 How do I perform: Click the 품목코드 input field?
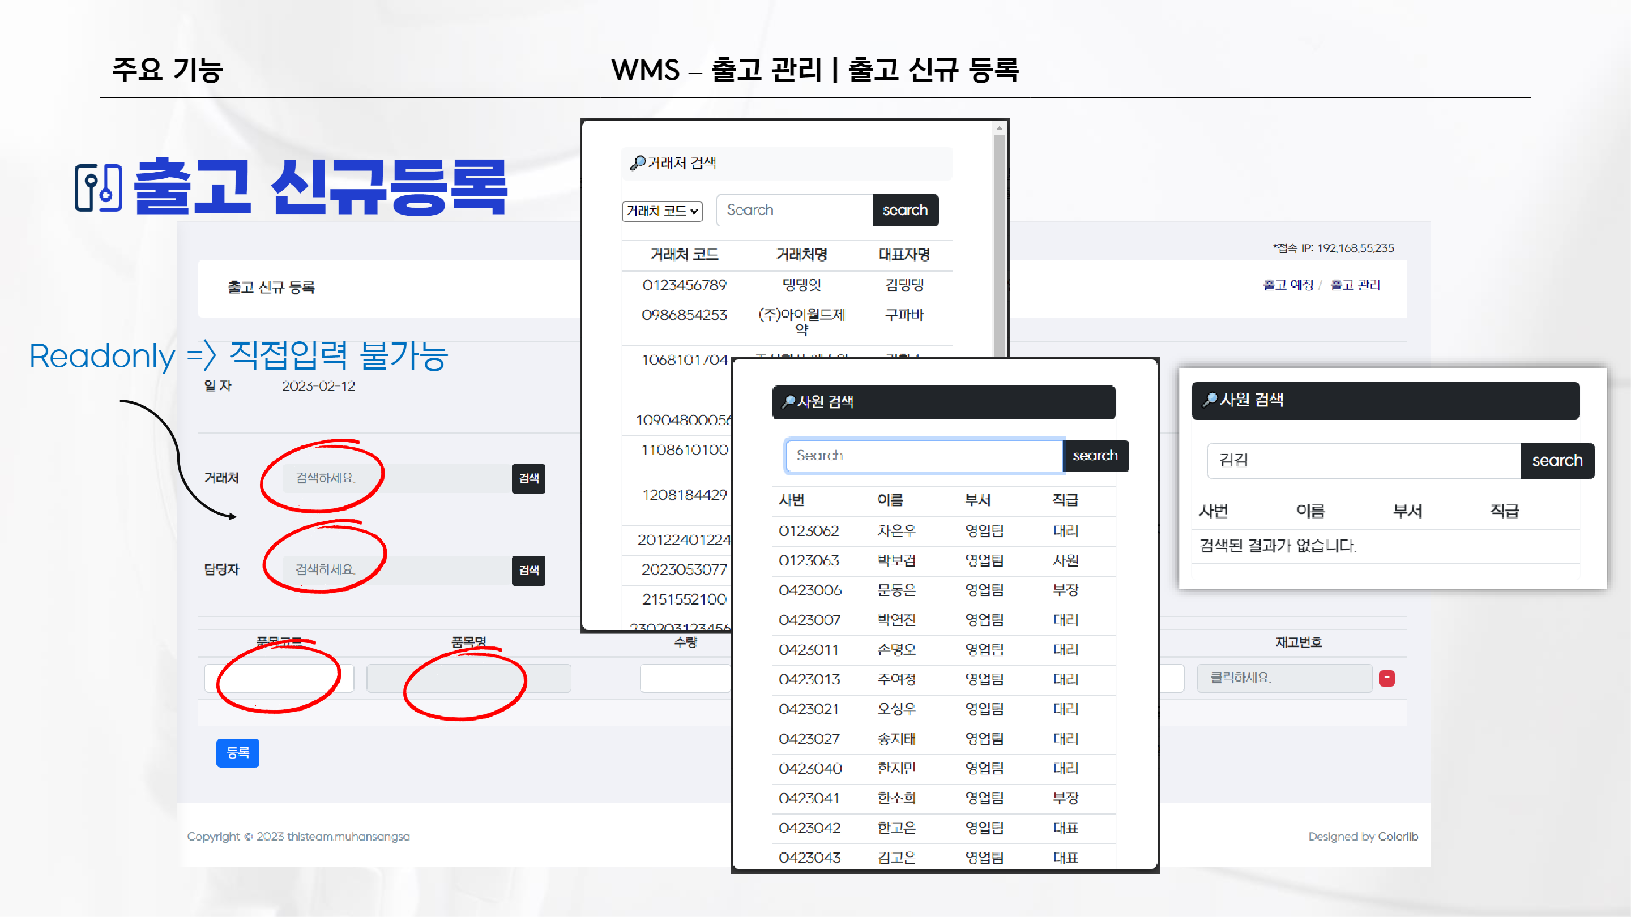coord(279,678)
